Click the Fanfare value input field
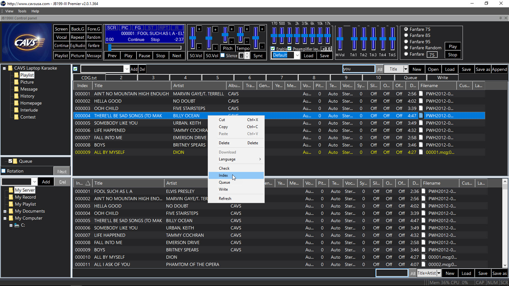Image resolution: width=509 pixels, height=286 pixels. coord(432,55)
